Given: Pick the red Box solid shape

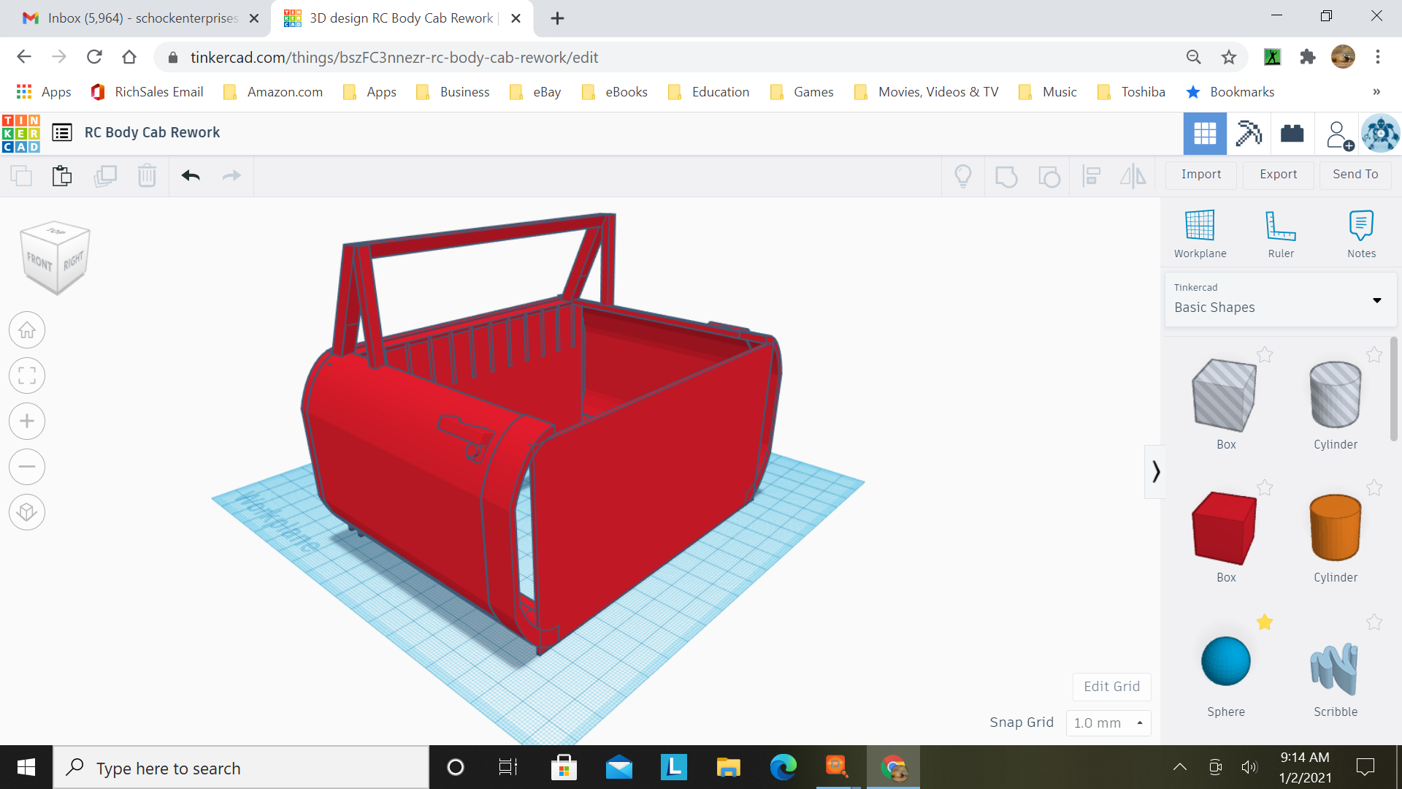Looking at the screenshot, I should [x=1225, y=527].
